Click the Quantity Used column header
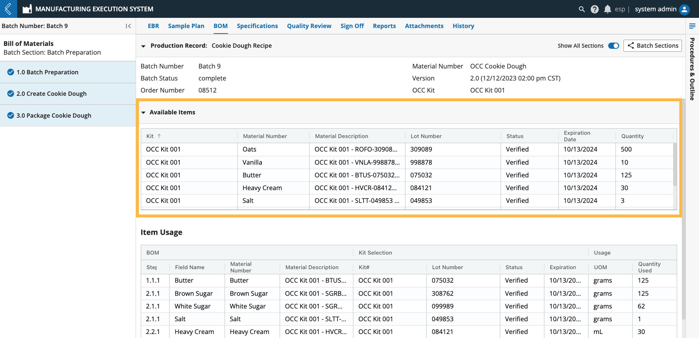Viewport: 699px width, 338px height. (649, 267)
